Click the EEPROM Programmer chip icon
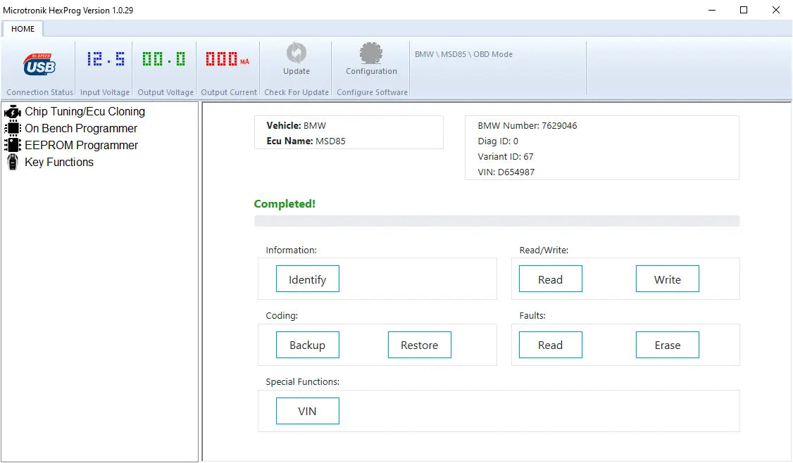Image resolution: width=793 pixels, height=463 pixels. point(12,146)
